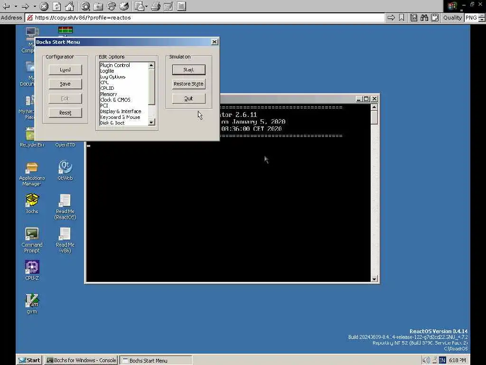Select Plugin Control in Edit Options list
The width and height of the screenshot is (486, 365).
pos(115,65)
